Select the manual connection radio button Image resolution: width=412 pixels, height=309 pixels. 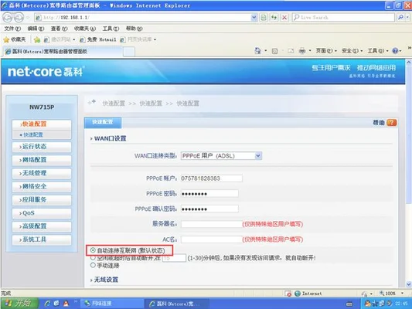click(93, 265)
